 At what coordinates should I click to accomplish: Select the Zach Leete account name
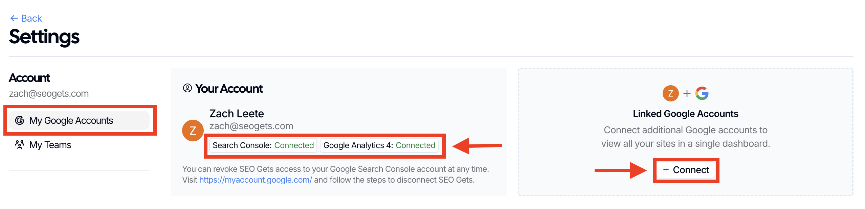point(237,114)
